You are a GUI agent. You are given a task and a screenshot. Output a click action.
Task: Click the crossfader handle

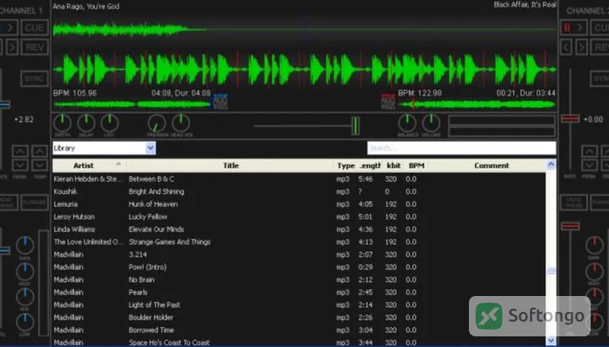355,126
